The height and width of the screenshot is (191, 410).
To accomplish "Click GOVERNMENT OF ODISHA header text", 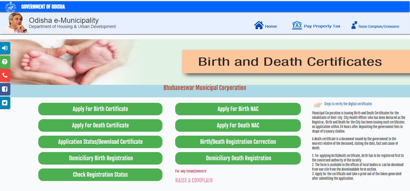I will click(x=43, y=7).
